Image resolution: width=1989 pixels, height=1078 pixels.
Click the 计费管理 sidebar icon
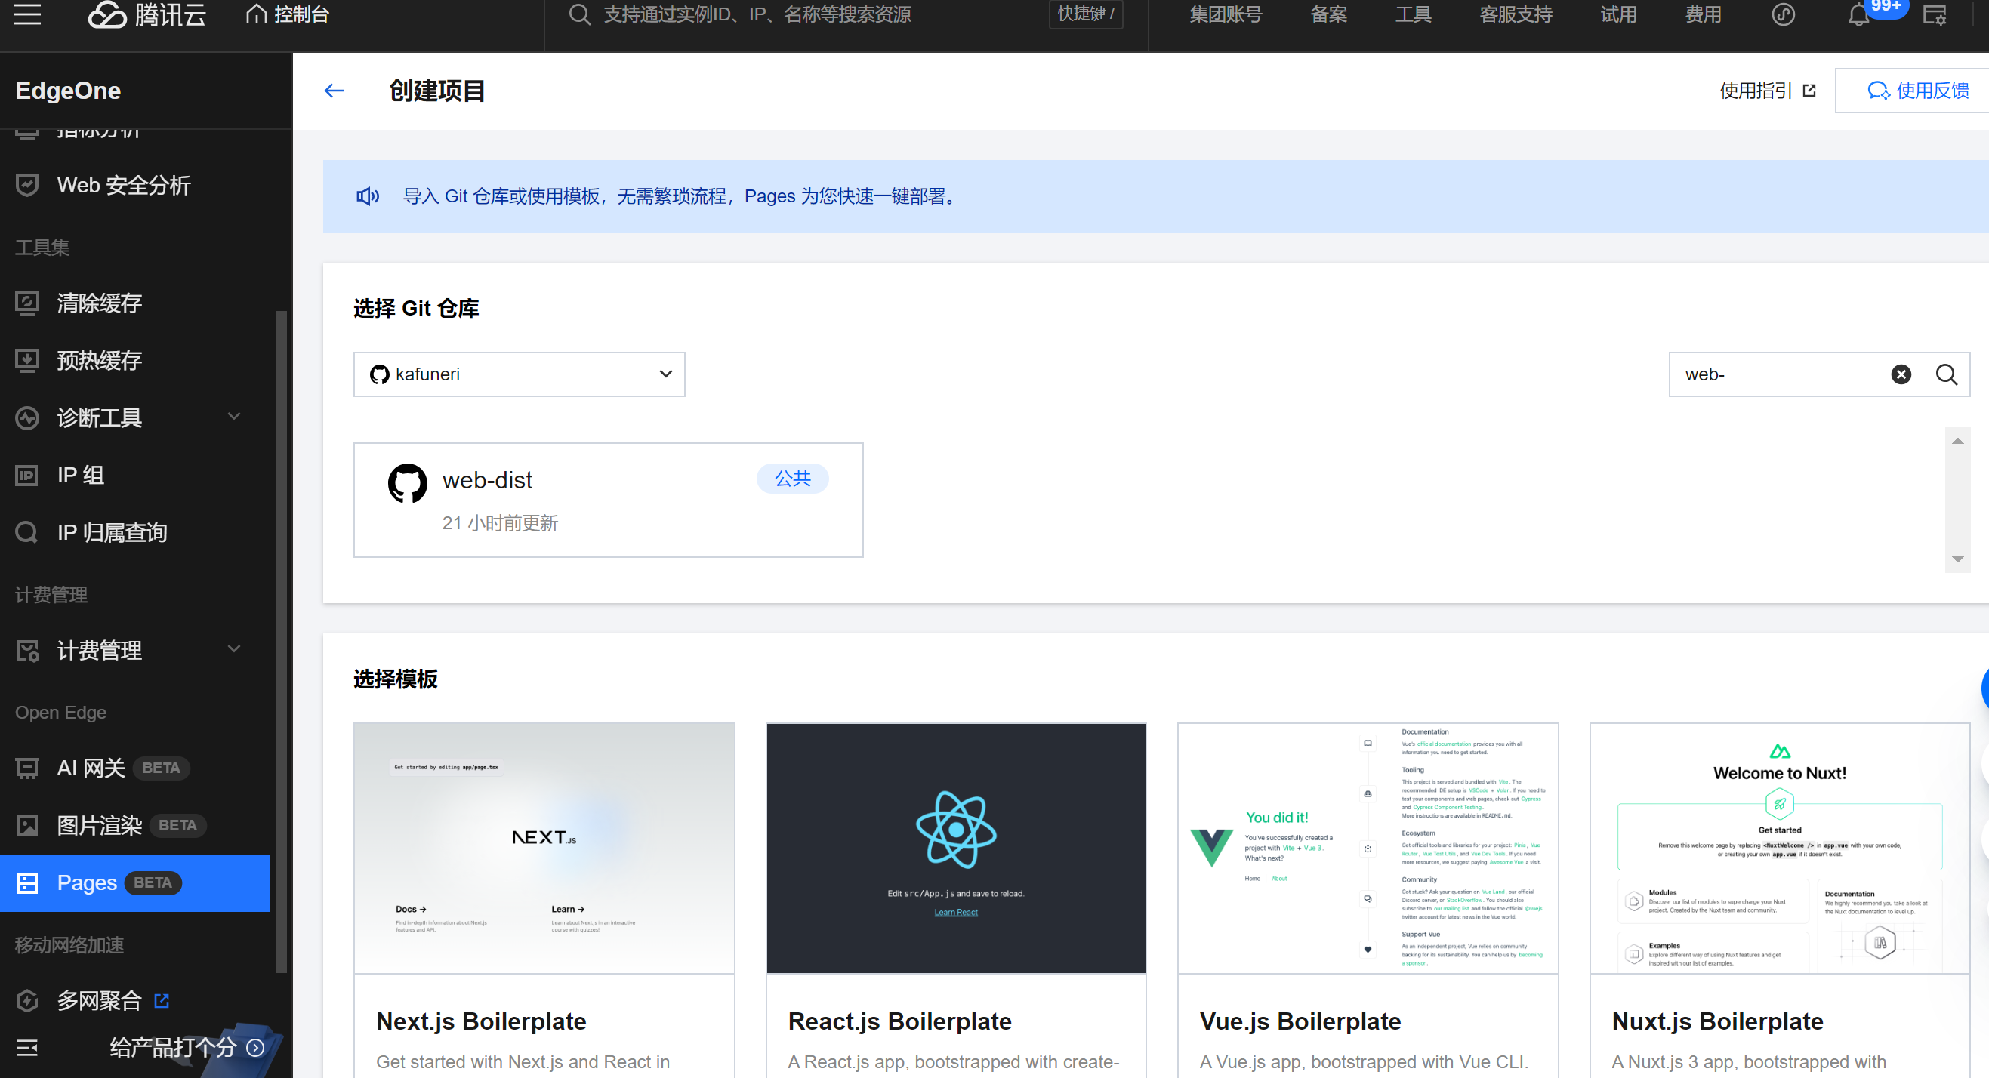[27, 651]
